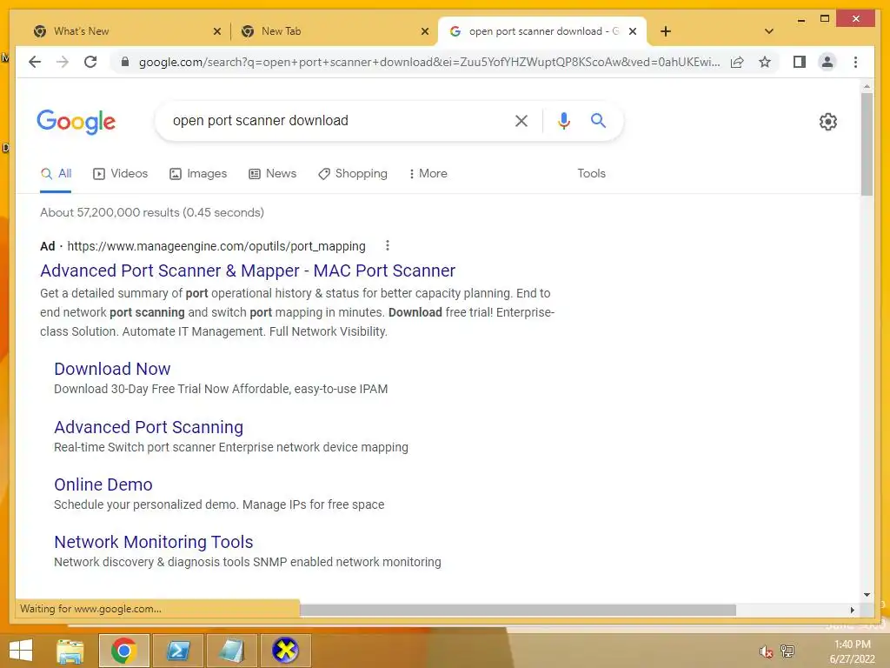Click the muted volume tray icon
890x668 pixels.
(767, 651)
